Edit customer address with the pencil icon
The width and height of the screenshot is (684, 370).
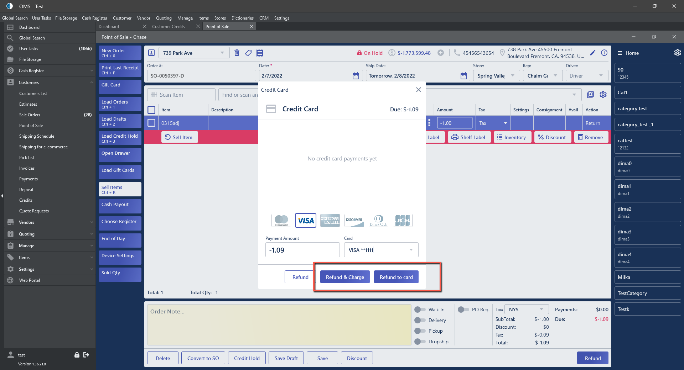[593, 53]
